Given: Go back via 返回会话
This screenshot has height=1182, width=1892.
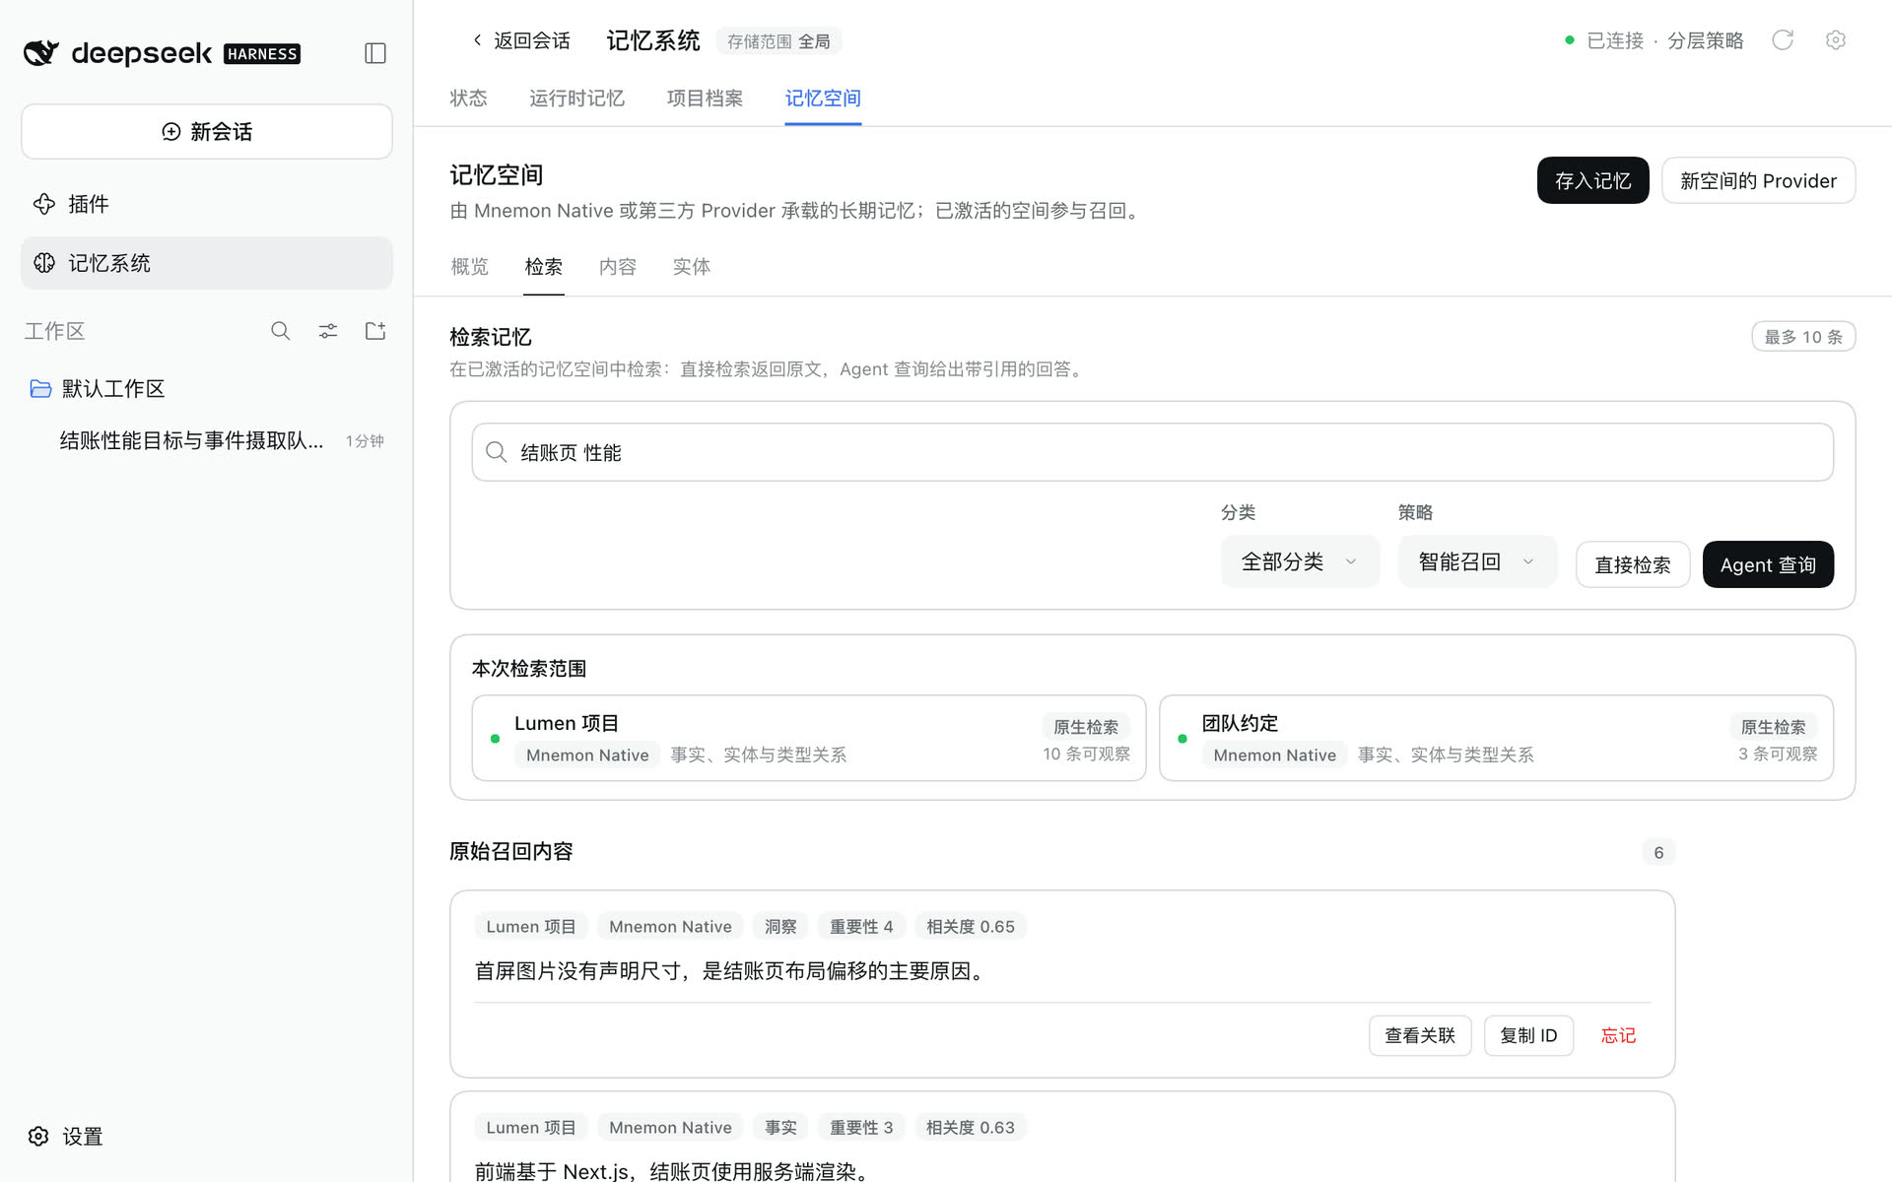Looking at the screenshot, I should coord(521,40).
